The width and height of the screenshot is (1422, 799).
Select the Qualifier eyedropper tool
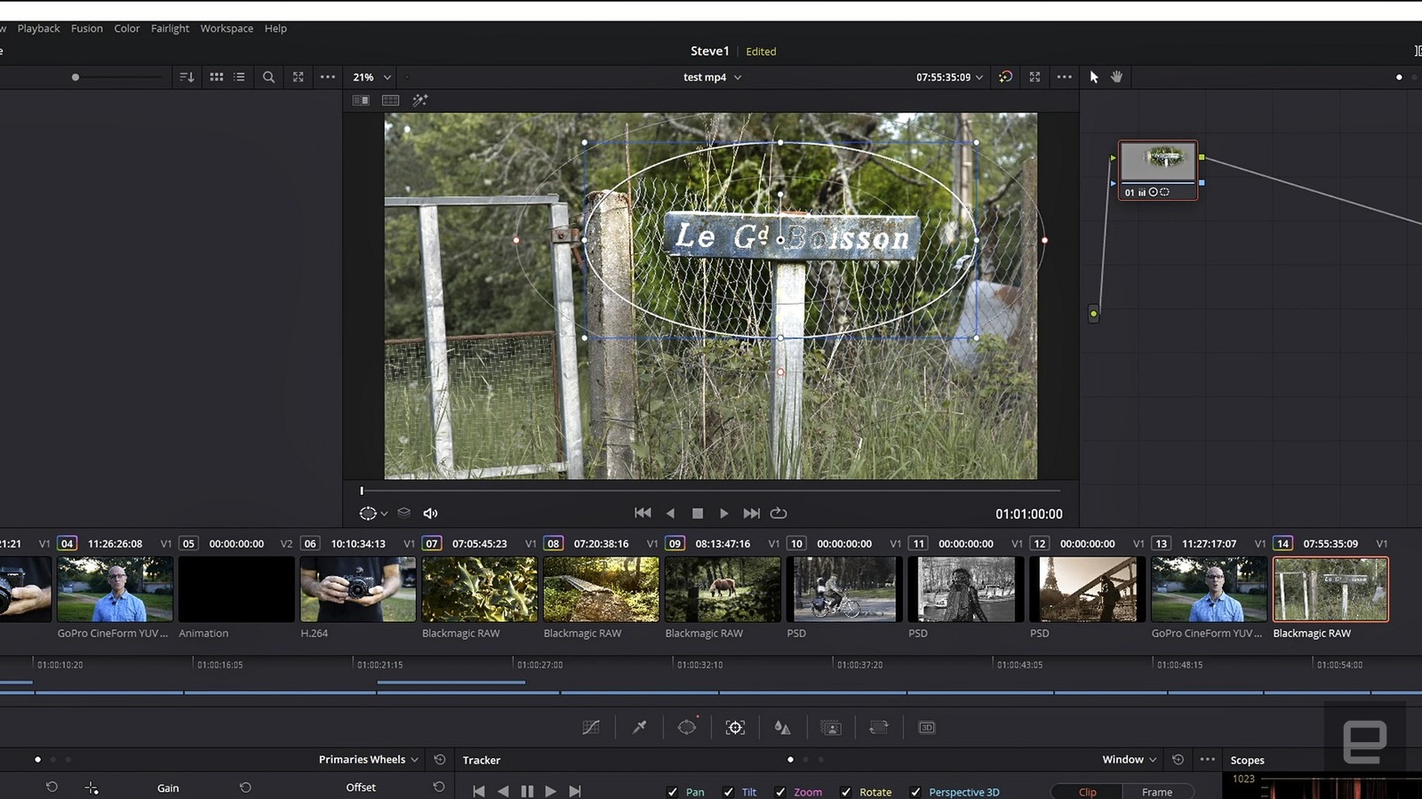639,727
